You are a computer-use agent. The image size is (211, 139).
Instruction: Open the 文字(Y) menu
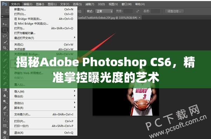(x=65, y=4)
